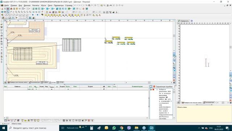This screenshot has height=131, width=232.
Task: Toggle the checkbox beside Серьезные ошибки
Action: coord(151,87)
